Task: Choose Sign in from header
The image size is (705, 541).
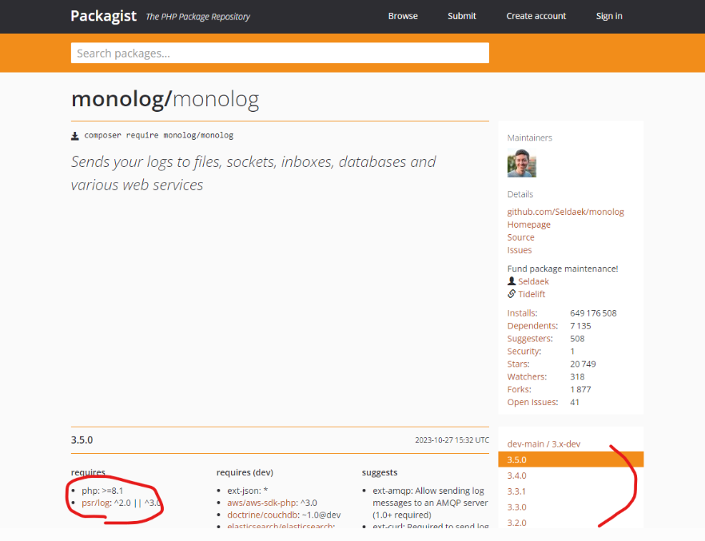Action: point(609,16)
